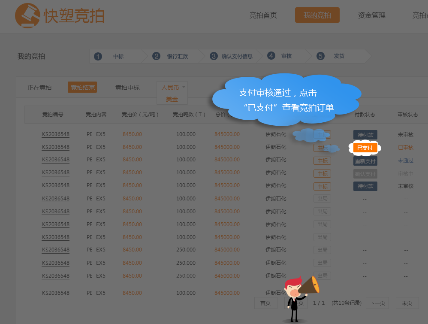Viewport: 428px width, 324px height.
Task: Click the step 2 circle icon for 银行汇款
Action: pos(156,56)
